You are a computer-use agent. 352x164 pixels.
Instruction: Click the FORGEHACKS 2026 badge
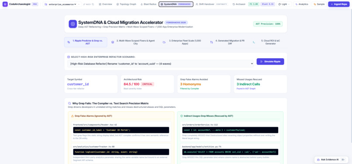click(176, 23)
